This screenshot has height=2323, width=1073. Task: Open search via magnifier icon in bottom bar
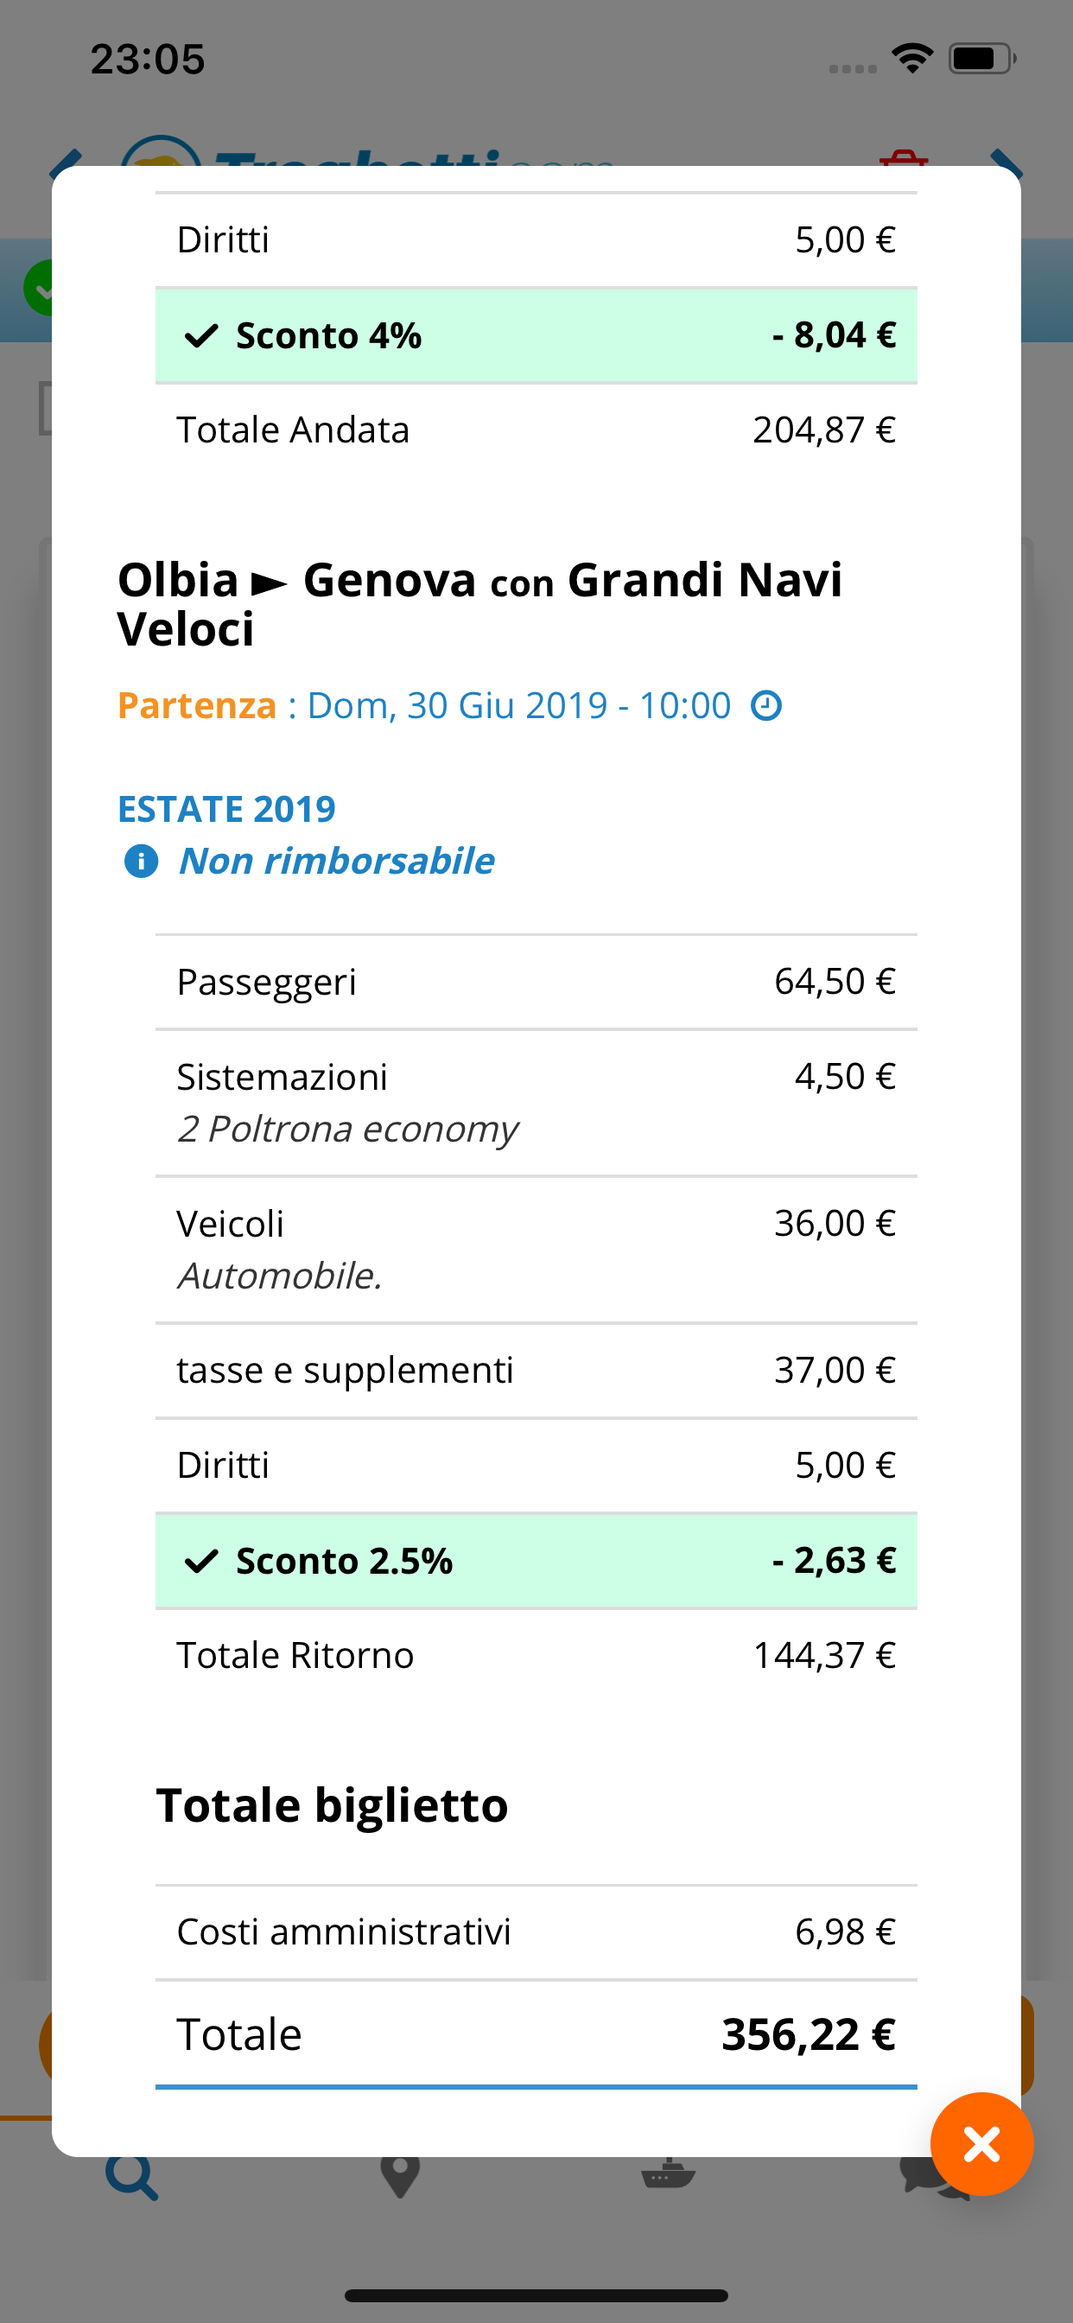pyautogui.click(x=131, y=2177)
